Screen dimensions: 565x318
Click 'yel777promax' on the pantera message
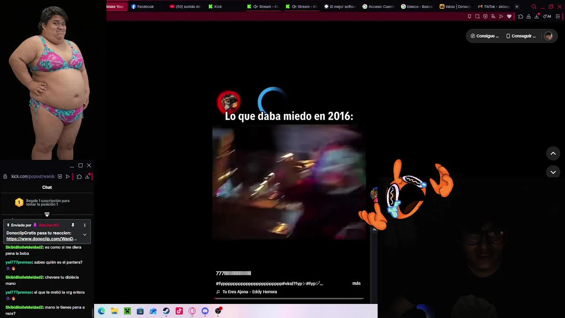[19, 262]
